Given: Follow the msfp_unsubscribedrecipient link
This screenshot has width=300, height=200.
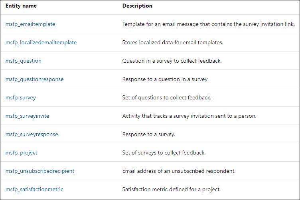Looking at the screenshot, I should coord(40,171).
